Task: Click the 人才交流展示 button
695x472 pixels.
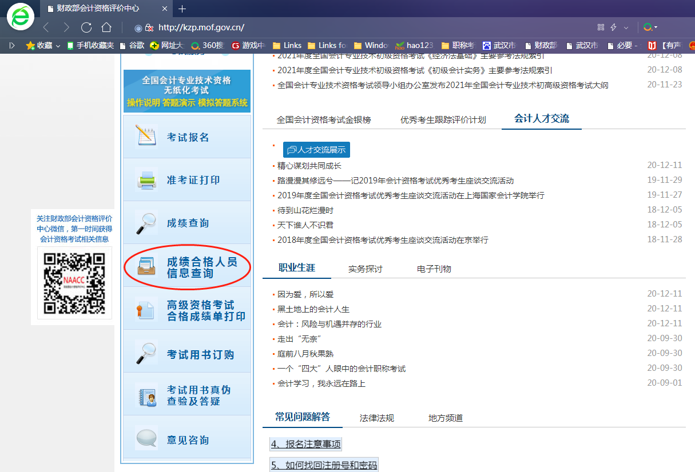Action: coord(316,150)
